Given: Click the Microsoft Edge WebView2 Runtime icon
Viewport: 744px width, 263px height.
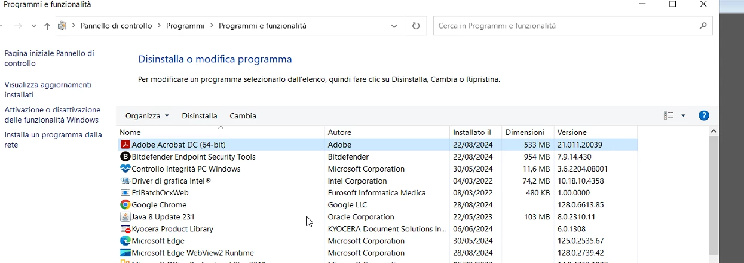Looking at the screenshot, I should (x=125, y=252).
